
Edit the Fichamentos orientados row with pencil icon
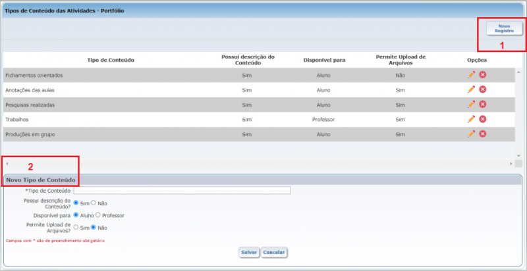471,75
